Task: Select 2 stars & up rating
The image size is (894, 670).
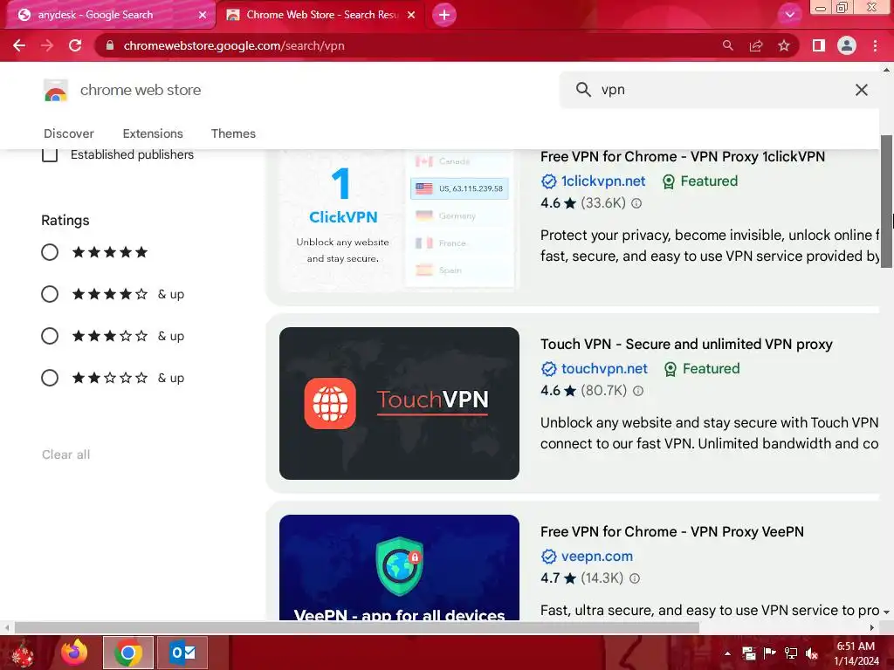Action: (50, 378)
